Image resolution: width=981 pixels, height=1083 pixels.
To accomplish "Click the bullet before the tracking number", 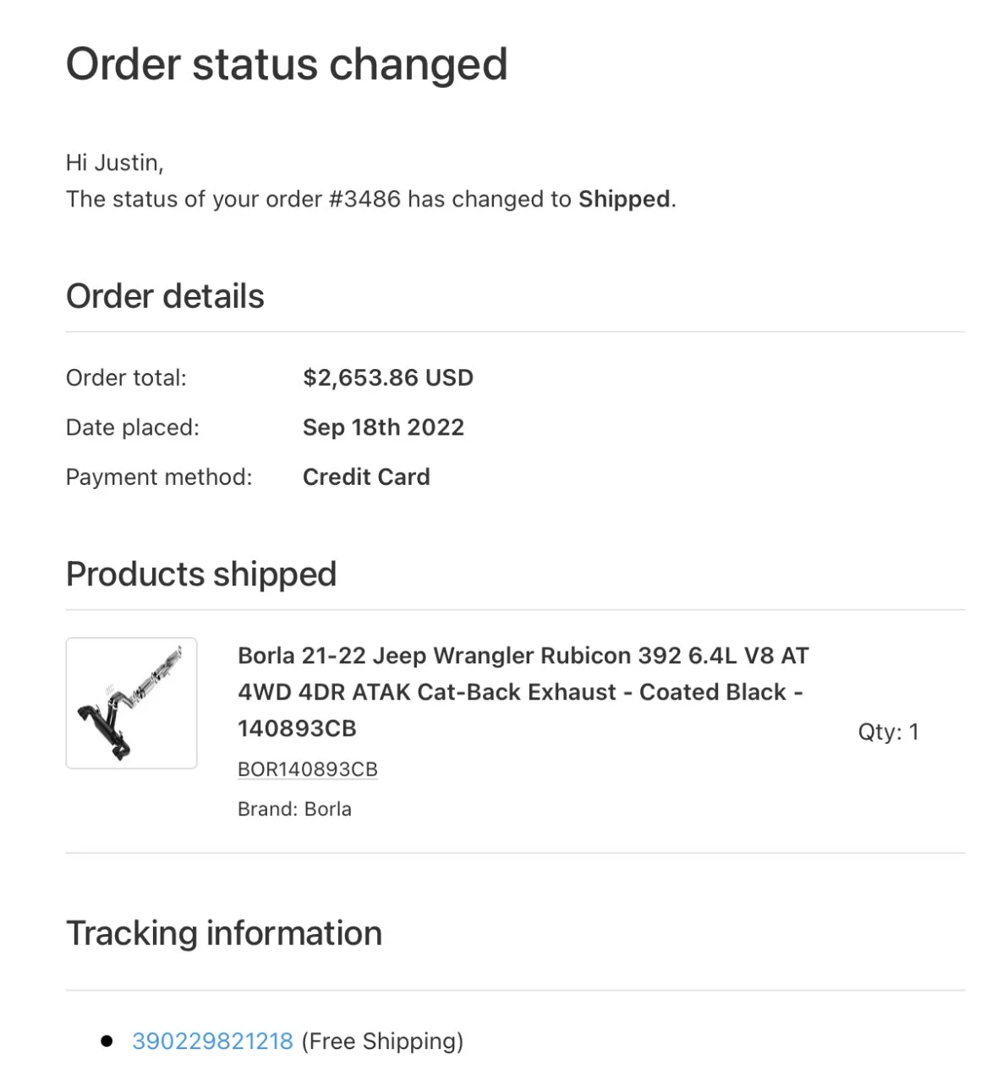I will [x=107, y=1041].
